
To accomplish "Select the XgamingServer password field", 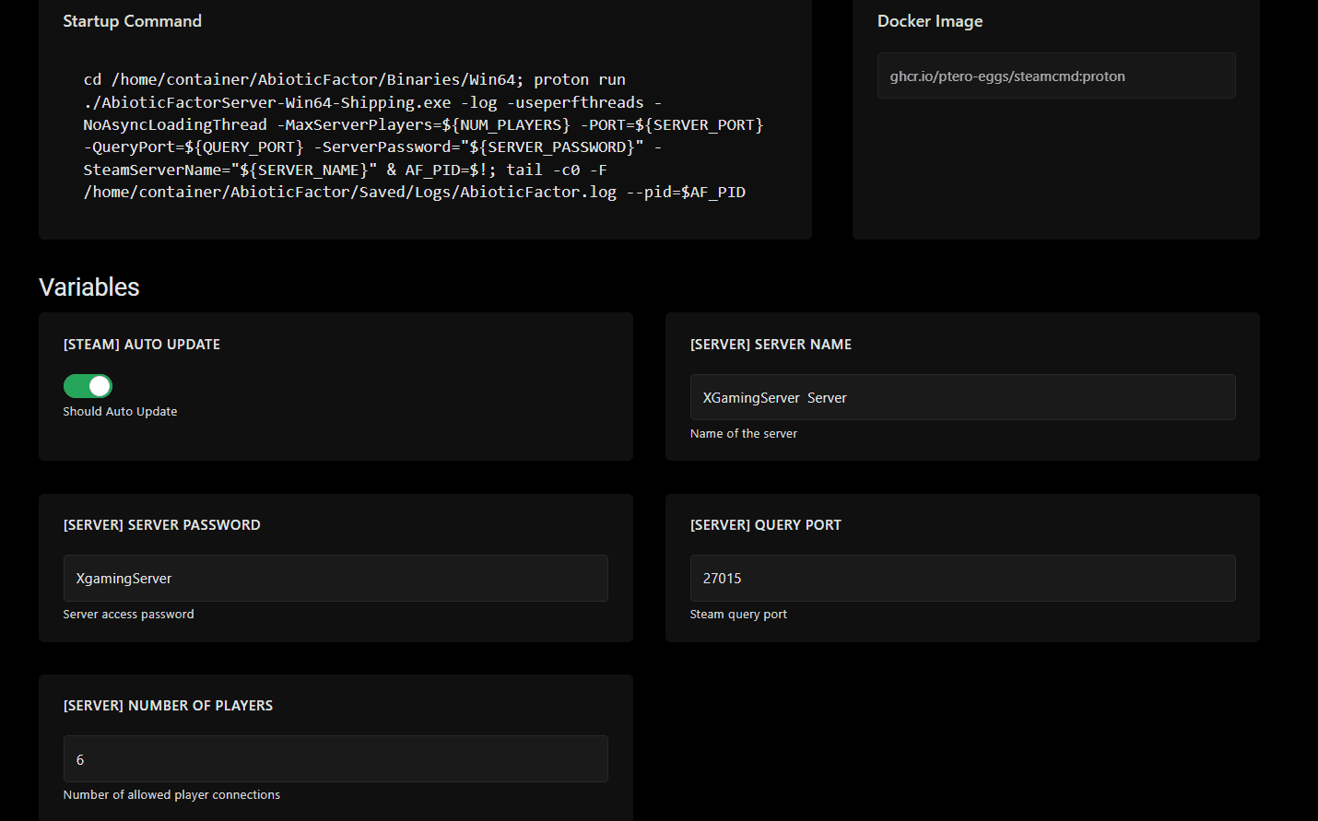I will point(335,578).
